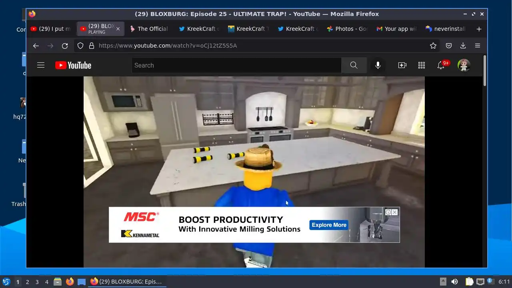Open the Firefox application menu

click(478, 46)
